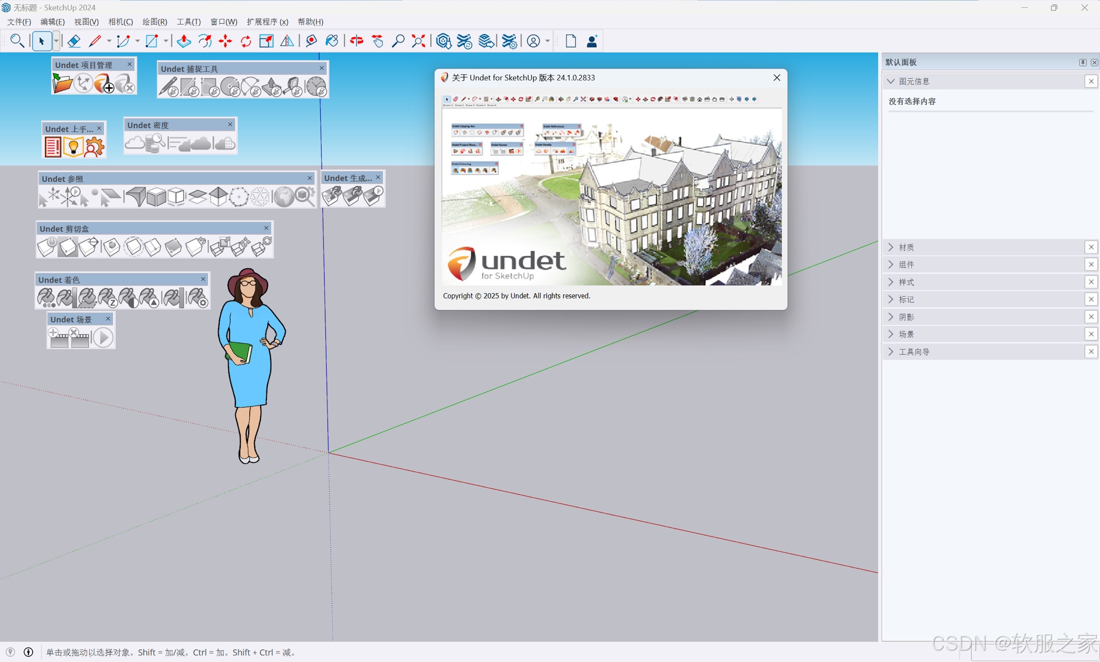This screenshot has height=662, width=1100.
Task: Activate the Push/Pull tool
Action: pos(184,41)
